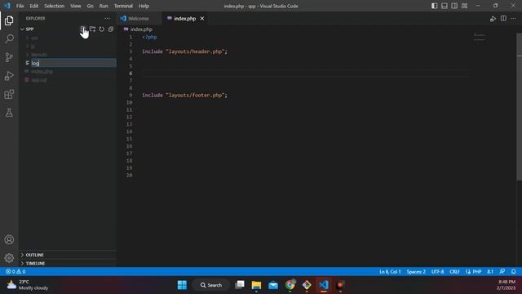
Task: Open the File menu
Action: pos(20,6)
